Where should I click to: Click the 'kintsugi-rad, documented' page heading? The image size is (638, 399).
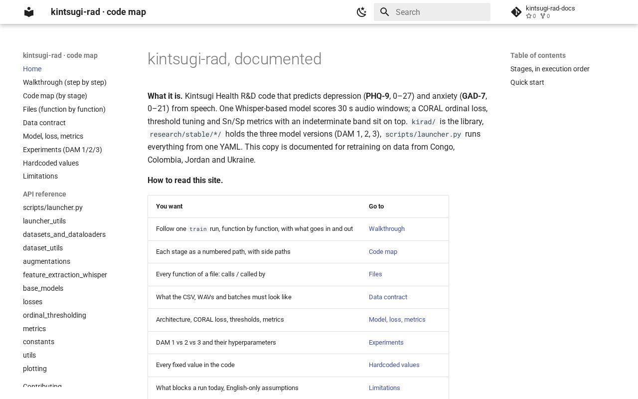(234, 59)
